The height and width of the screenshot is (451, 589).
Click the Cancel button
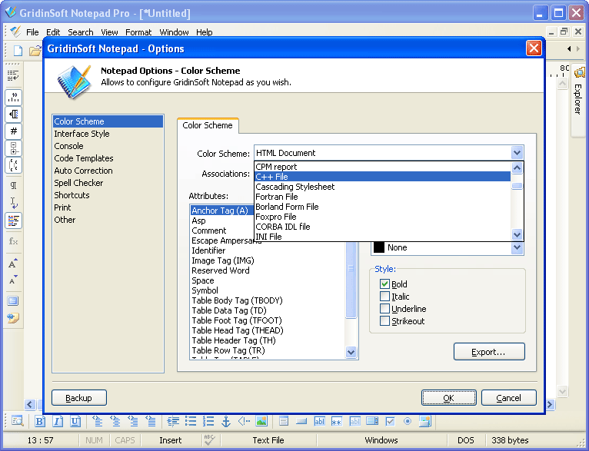[508, 398]
